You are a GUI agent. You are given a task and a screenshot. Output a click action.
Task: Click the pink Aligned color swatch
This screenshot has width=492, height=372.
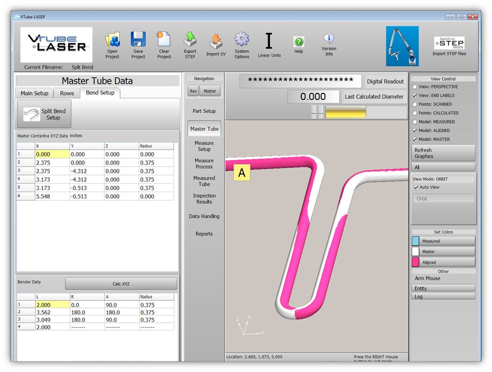[415, 262]
